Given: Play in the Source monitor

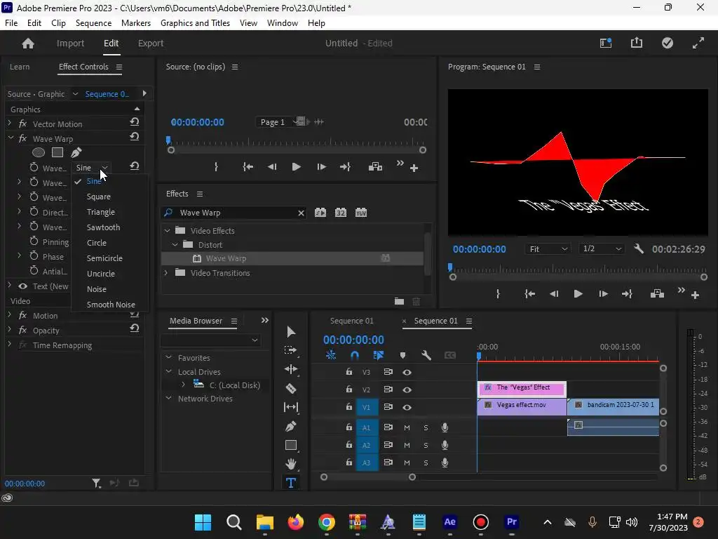Looking at the screenshot, I should (297, 167).
